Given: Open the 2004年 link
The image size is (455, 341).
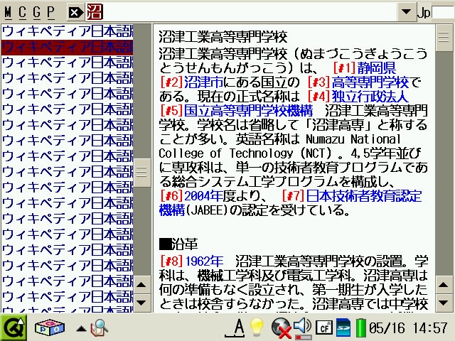Looking at the screenshot, I should tap(203, 196).
